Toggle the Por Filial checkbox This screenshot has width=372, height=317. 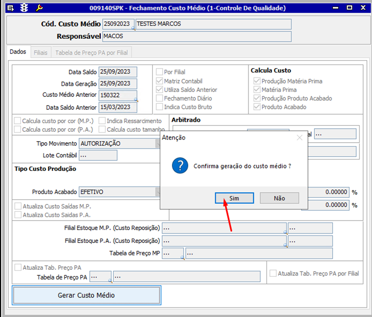[159, 72]
